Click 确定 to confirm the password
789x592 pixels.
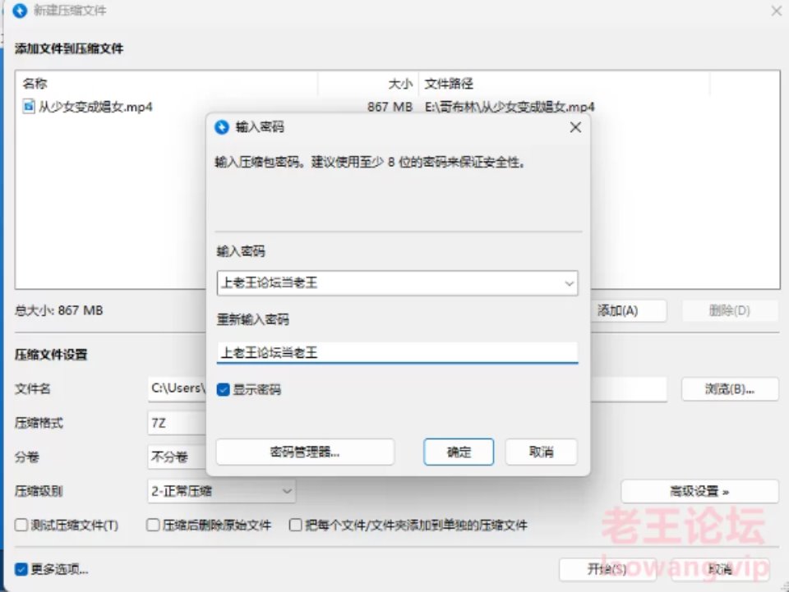pos(459,452)
